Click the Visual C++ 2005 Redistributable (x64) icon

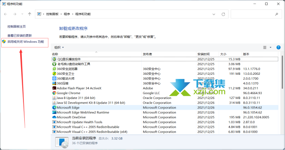click(54, 132)
